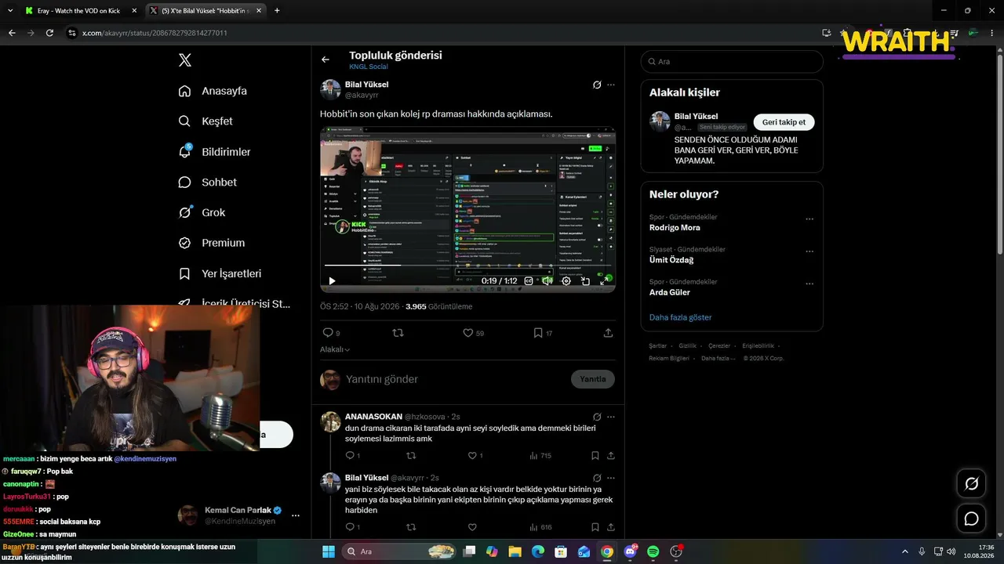Play the embedded video
The height and width of the screenshot is (564, 1004).
pos(332,280)
